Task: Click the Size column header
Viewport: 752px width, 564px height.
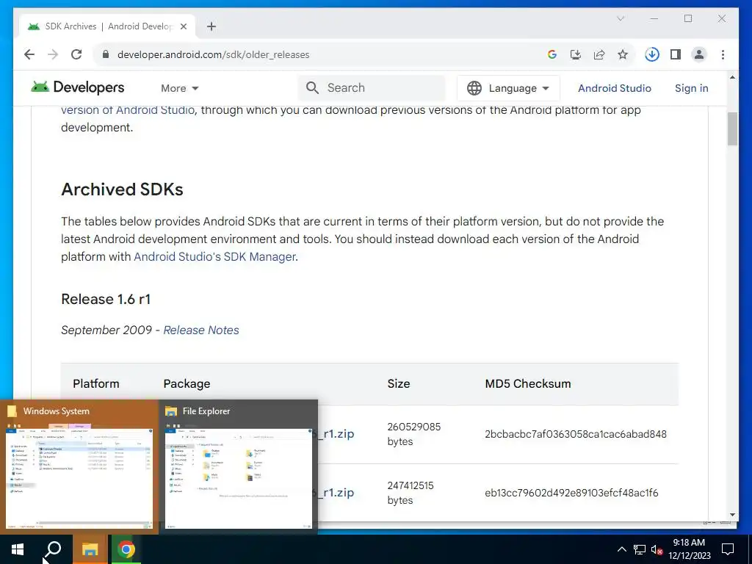Action: click(x=399, y=383)
